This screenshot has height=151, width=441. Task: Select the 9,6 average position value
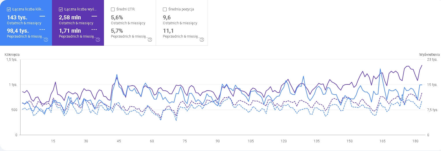coord(167,17)
